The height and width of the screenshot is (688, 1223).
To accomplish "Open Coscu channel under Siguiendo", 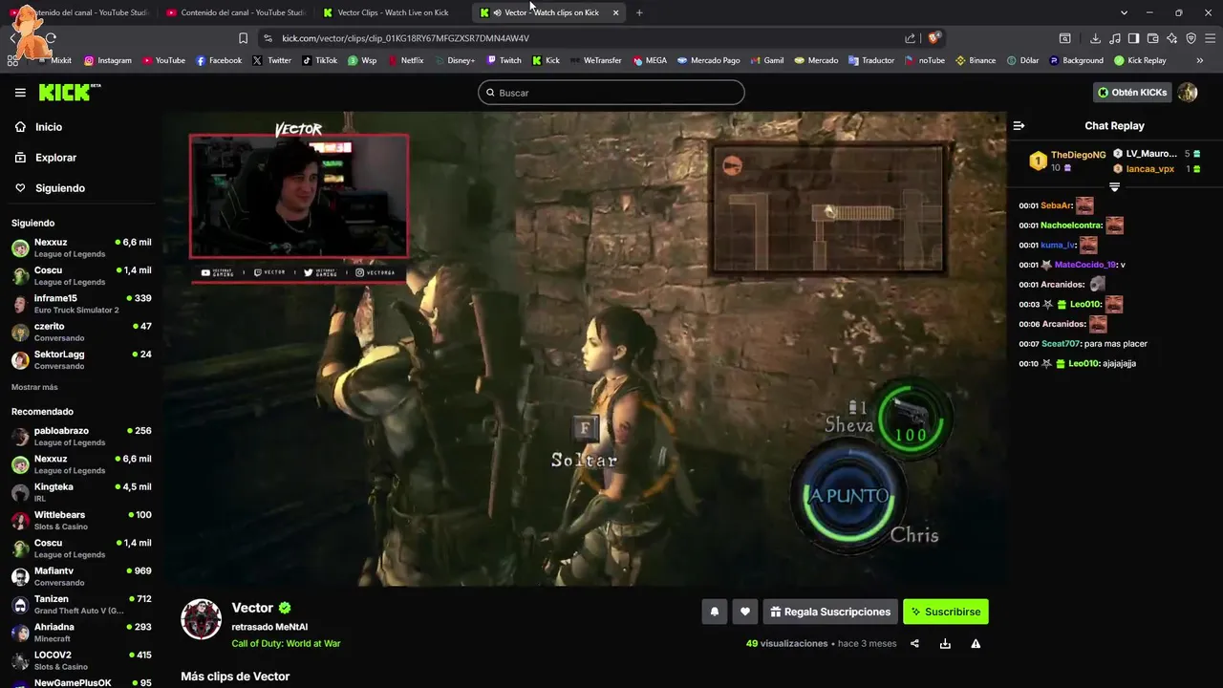I will click(81, 276).
